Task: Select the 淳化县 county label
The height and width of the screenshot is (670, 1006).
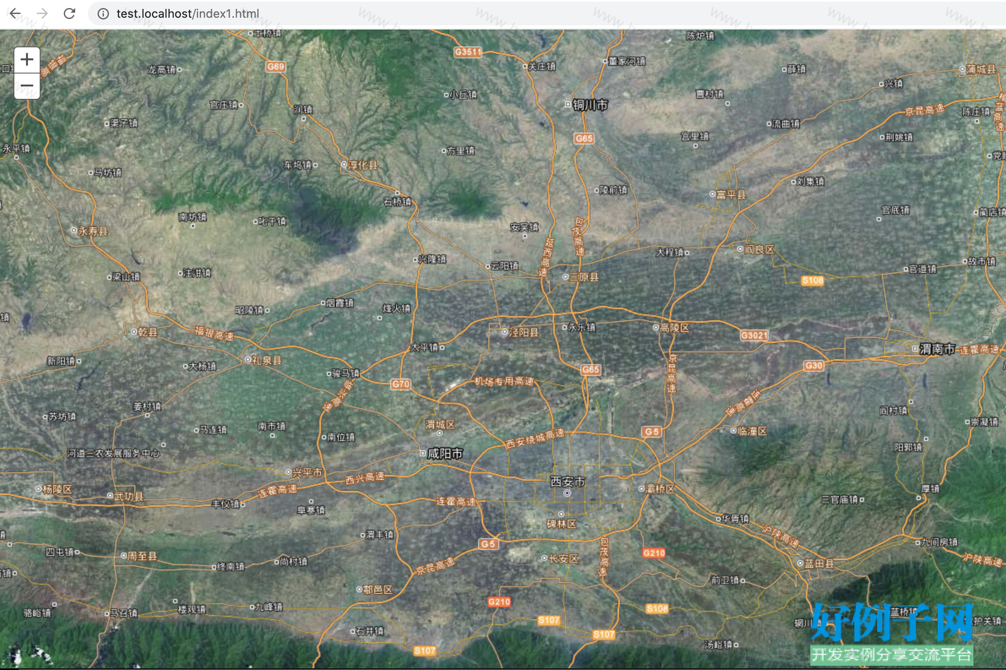Action: [x=363, y=165]
